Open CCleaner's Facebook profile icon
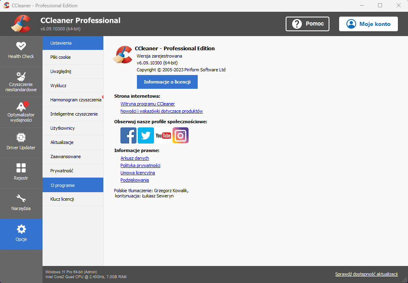Image resolution: width=408 pixels, height=283 pixels. 128,135
